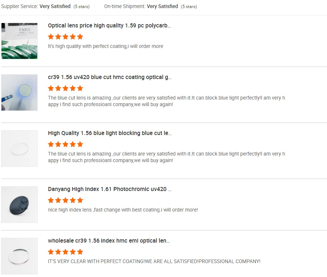Open the Danyang photochromic lens thumbnail
Viewport: 327px width, 277px height.
[19, 205]
